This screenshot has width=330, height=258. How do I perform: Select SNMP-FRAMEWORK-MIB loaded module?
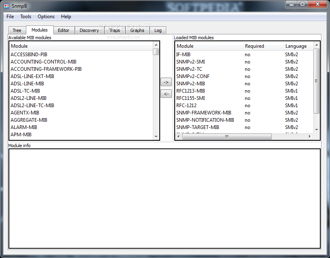tap(203, 113)
